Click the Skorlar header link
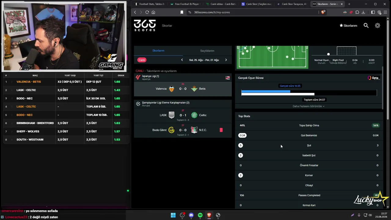 167,26
